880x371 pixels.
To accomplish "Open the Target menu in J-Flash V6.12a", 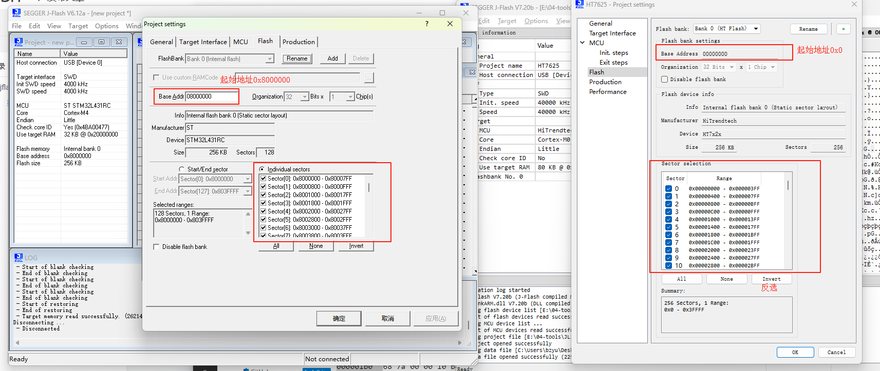I will point(78,26).
